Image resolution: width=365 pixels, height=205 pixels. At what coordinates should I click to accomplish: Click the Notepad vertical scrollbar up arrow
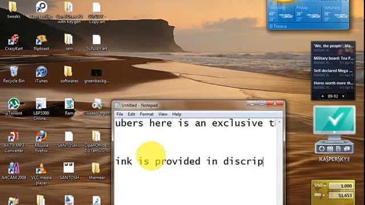point(279,121)
